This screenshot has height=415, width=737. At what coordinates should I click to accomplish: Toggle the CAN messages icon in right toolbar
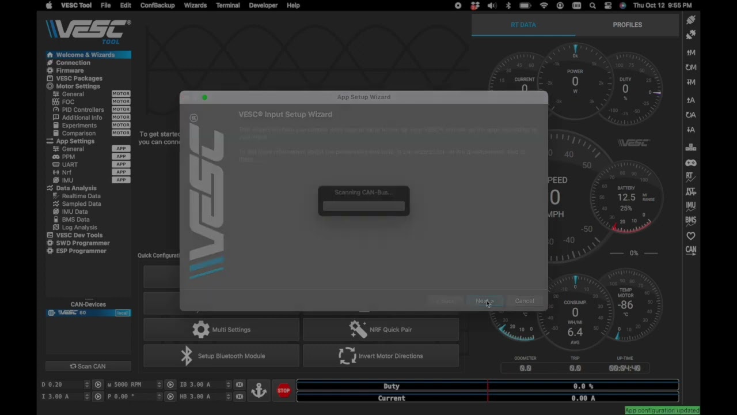click(691, 250)
